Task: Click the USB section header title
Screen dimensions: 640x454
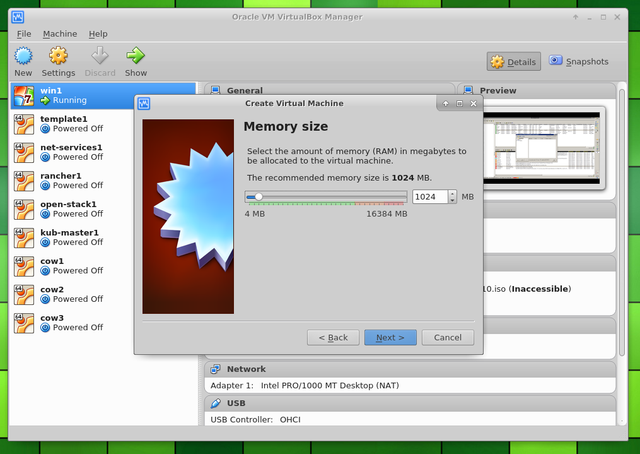Action: pyautogui.click(x=236, y=403)
